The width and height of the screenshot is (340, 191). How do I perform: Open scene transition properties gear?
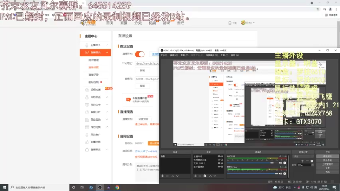point(312,161)
